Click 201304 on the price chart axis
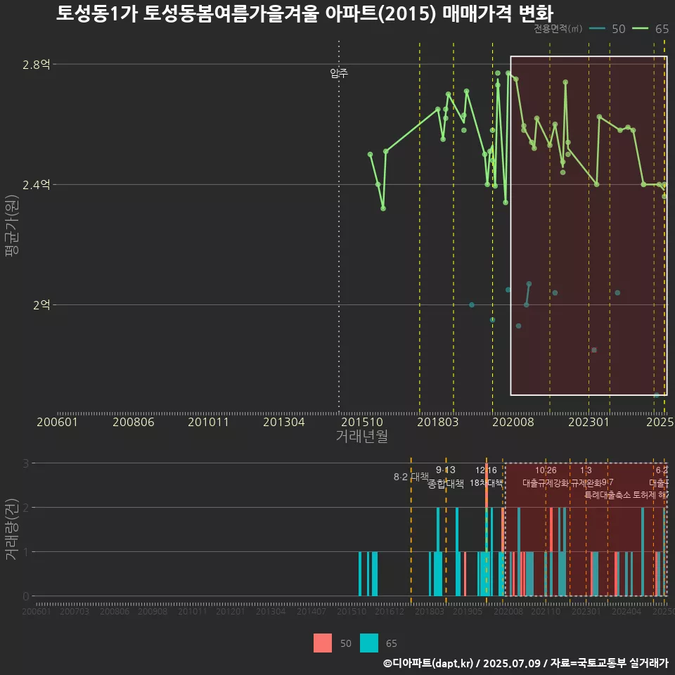Viewport: 675px width, 675px height. tap(283, 422)
